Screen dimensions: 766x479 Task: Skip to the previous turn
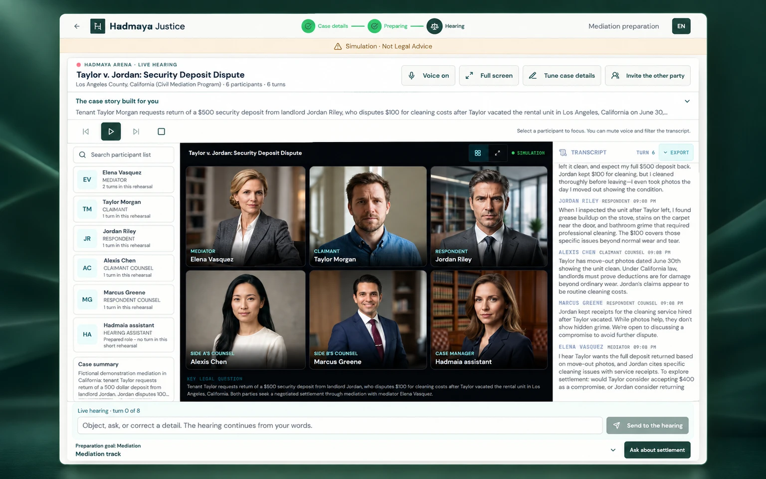point(86,132)
